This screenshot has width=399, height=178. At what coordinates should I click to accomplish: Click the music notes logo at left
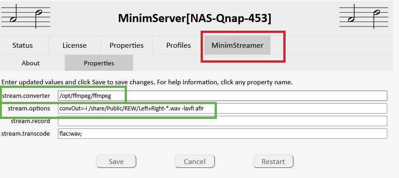point(26,17)
